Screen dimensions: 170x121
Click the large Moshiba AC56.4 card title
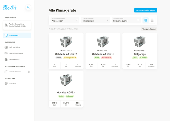[x=66, y=93]
